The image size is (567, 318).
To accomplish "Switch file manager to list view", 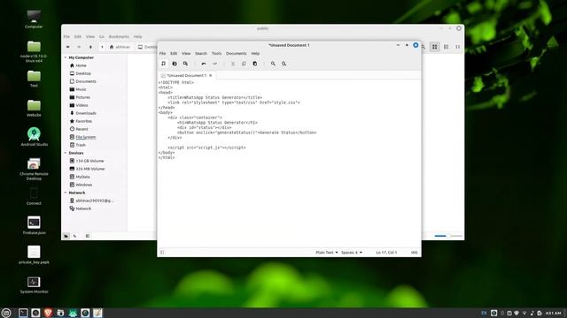I will [x=447, y=47].
